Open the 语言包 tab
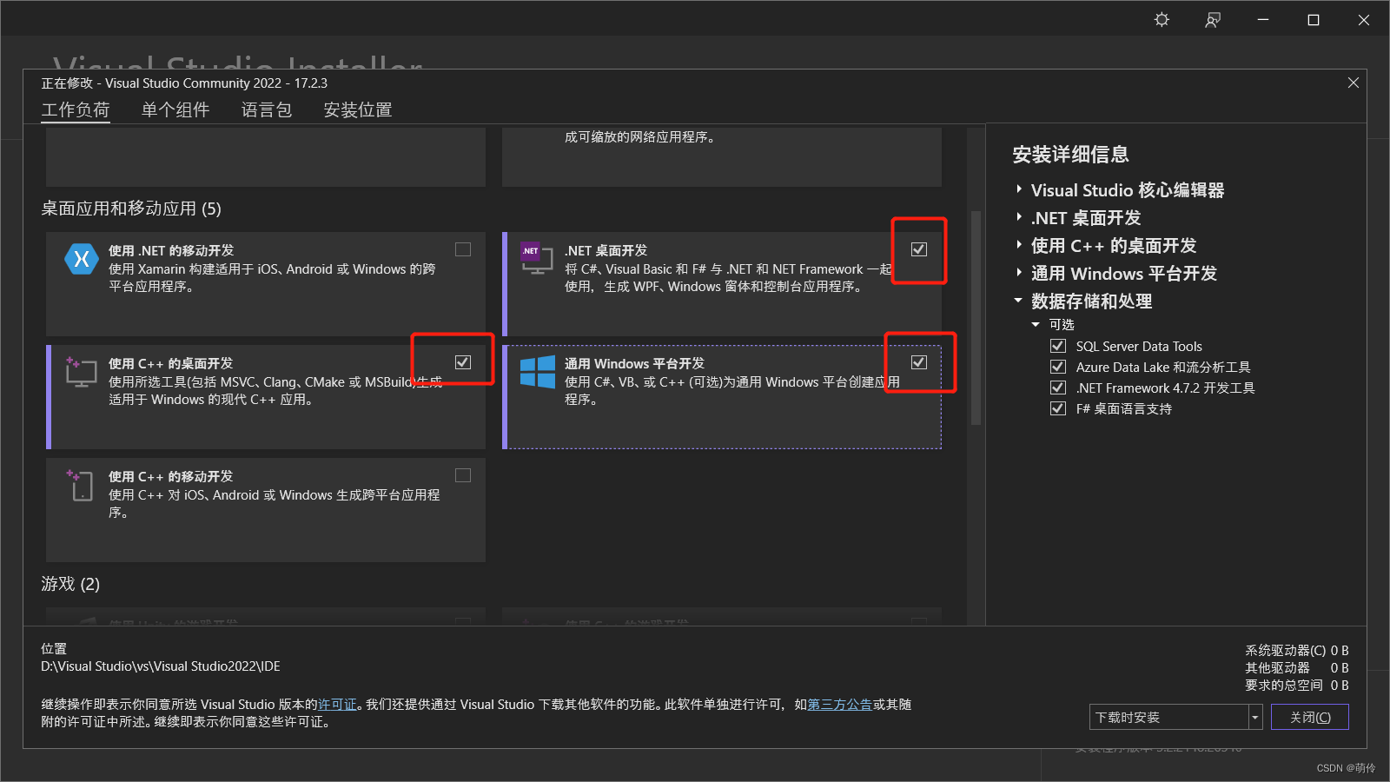 (266, 109)
